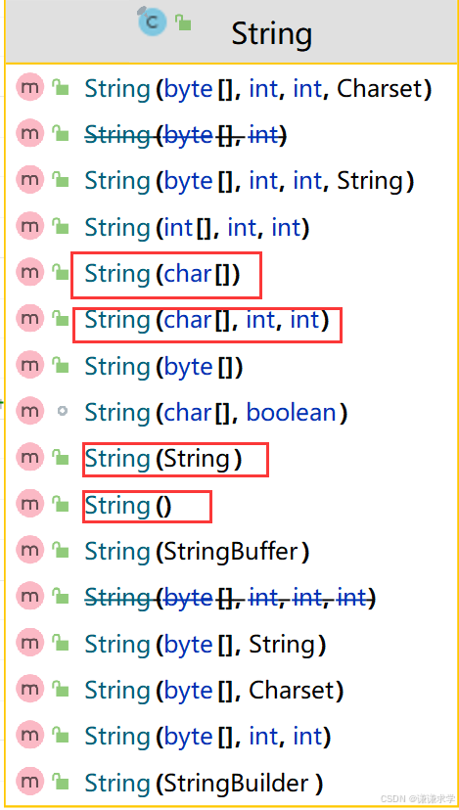Select the String(byte[]) constructor entry
This screenshot has height=810, width=459.
point(163,366)
